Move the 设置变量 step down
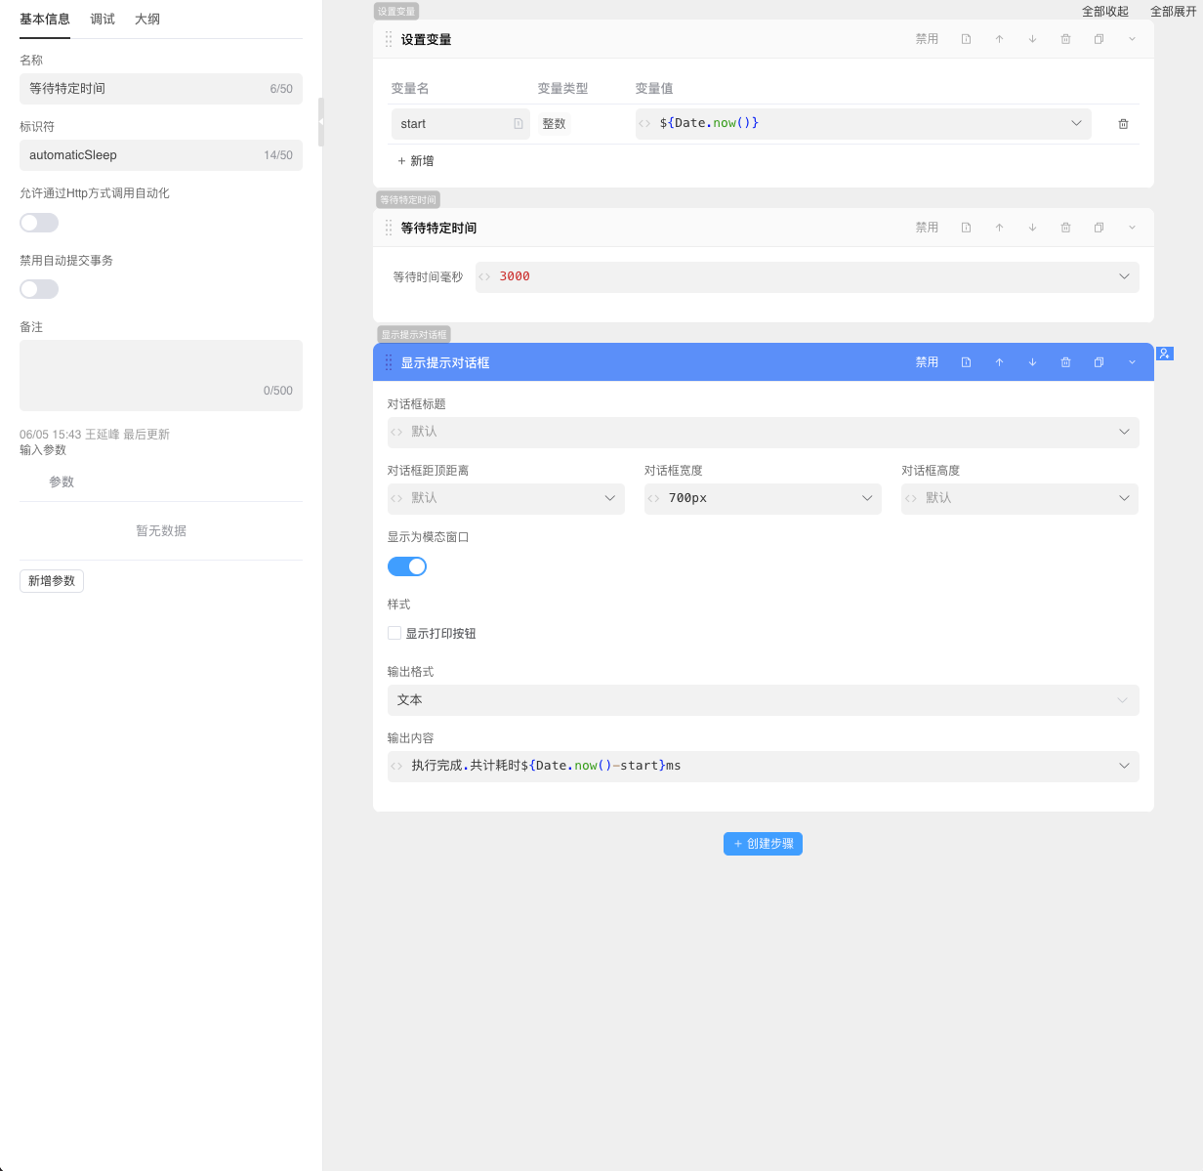This screenshot has width=1203, height=1171. [x=1032, y=39]
